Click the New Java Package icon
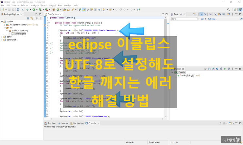This screenshot has width=243, height=145. coord(54,9)
